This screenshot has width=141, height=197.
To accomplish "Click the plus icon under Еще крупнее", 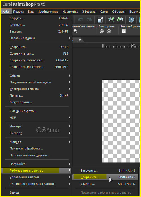I will coord(109,31).
